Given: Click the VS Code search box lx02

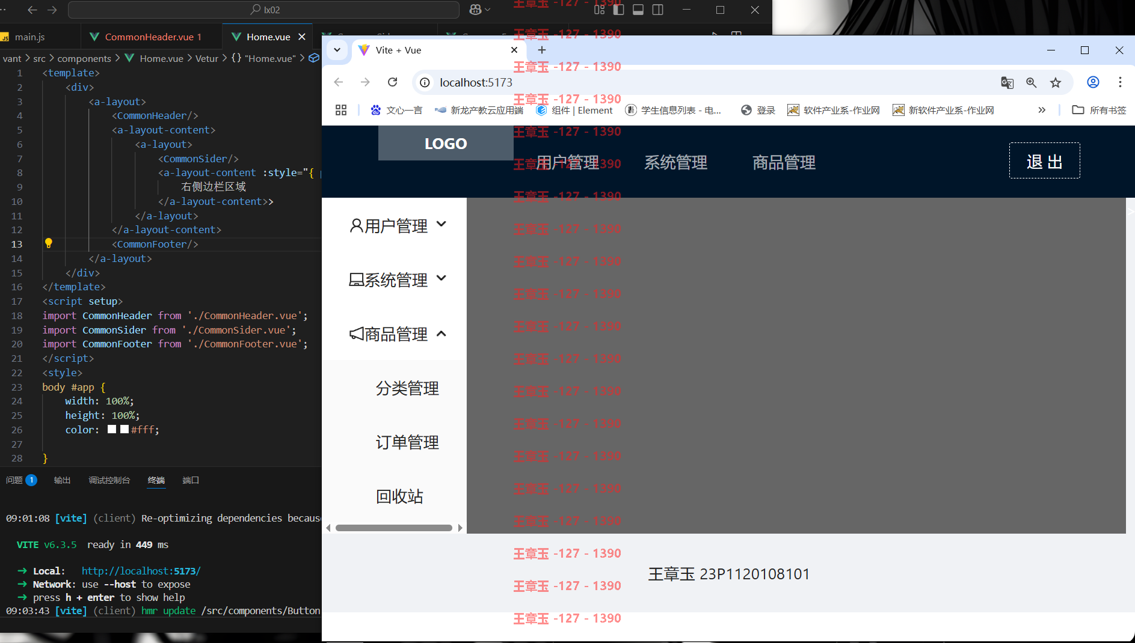Looking at the screenshot, I should point(264,10).
